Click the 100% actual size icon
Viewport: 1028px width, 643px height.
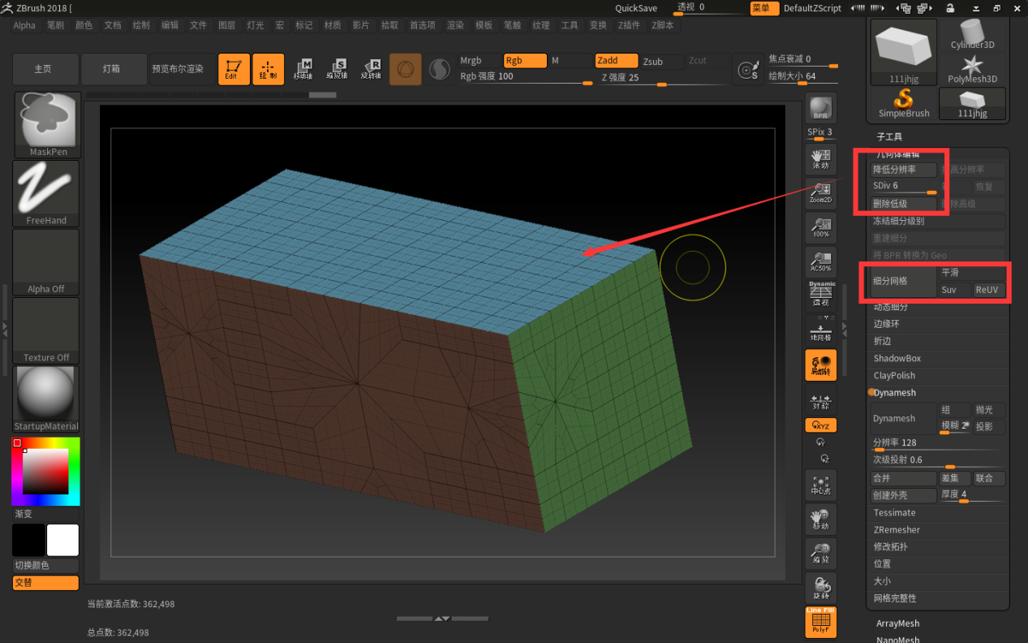pos(820,228)
